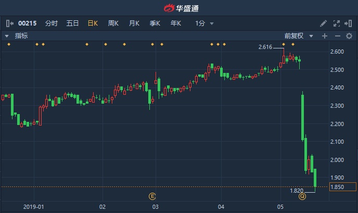The image size is (358, 213).
Task: Click the 2.600 price axis label
Action: [x=337, y=52]
